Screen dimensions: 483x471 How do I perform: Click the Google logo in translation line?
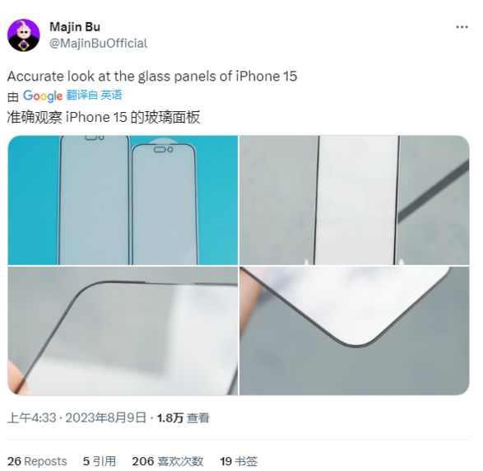43,96
